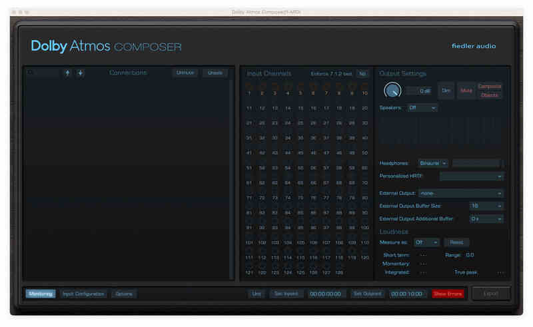Toggle the Mute output button
The width and height of the screenshot is (533, 327).
tap(466, 91)
